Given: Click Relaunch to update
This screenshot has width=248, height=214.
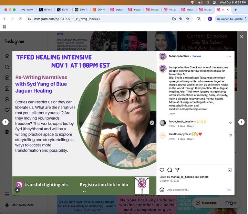Looking at the screenshot, I should coord(230,19).
